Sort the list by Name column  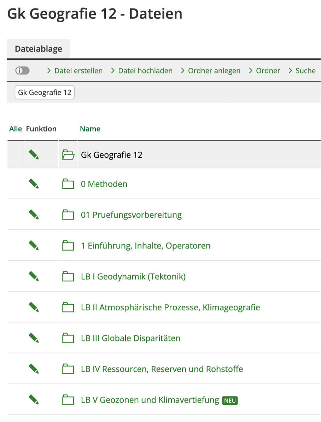[90, 129]
